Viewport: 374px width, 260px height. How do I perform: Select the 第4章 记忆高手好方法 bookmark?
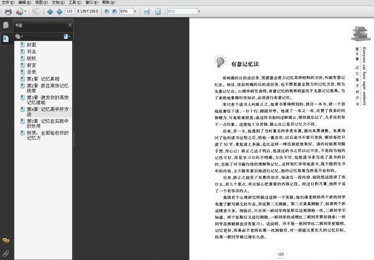point(47,112)
